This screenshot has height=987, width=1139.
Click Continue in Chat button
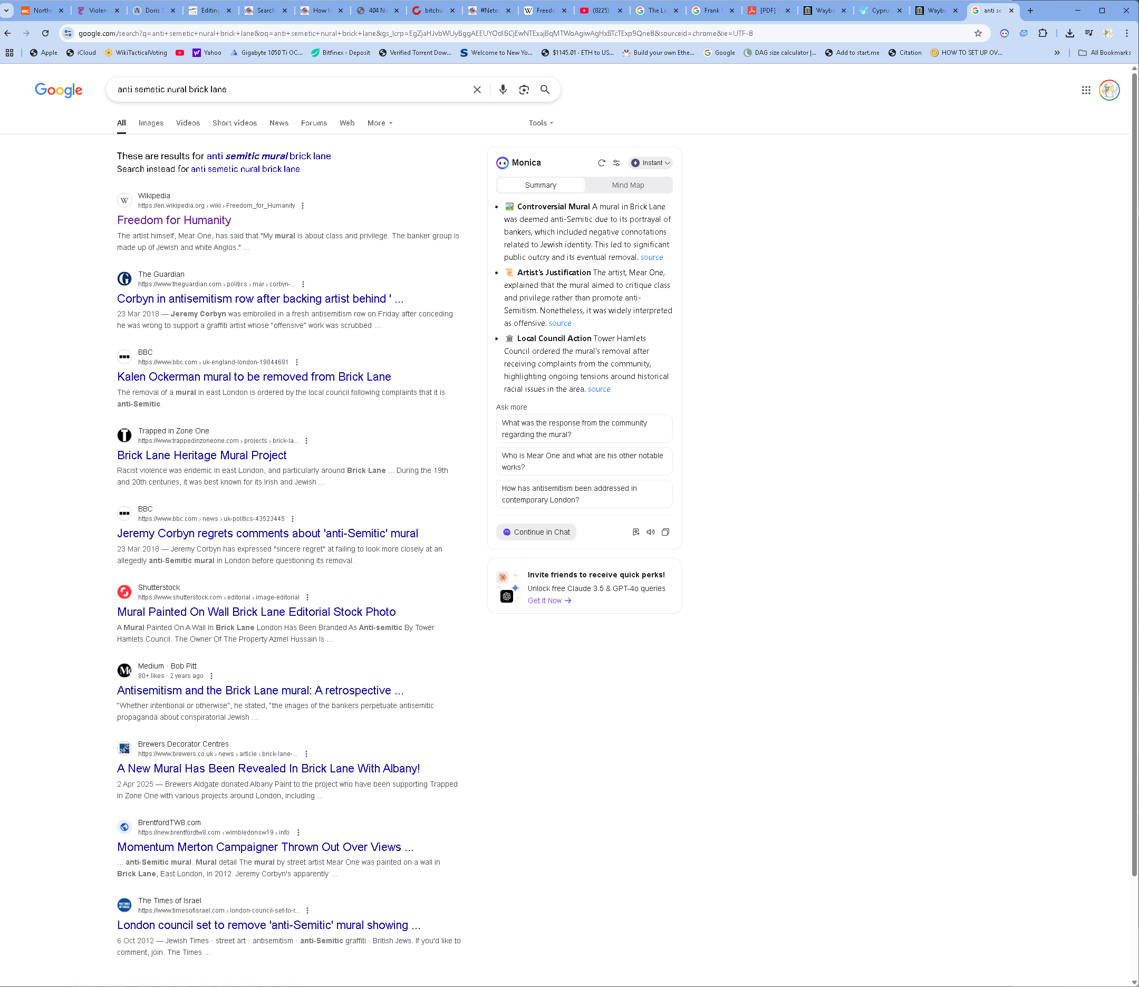click(x=536, y=532)
